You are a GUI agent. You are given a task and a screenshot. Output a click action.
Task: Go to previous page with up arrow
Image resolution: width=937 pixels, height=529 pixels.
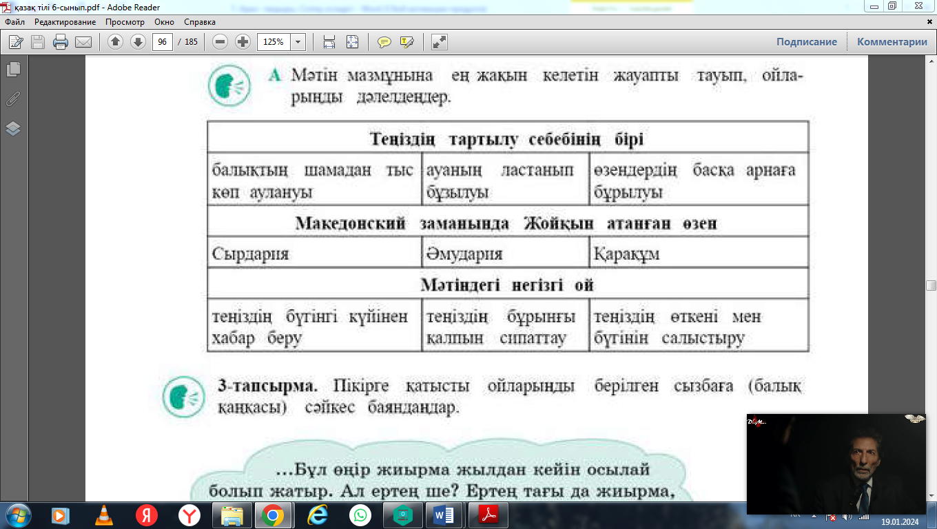pos(115,42)
